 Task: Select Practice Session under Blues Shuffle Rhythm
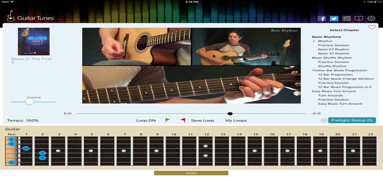pyautogui.click(x=333, y=62)
